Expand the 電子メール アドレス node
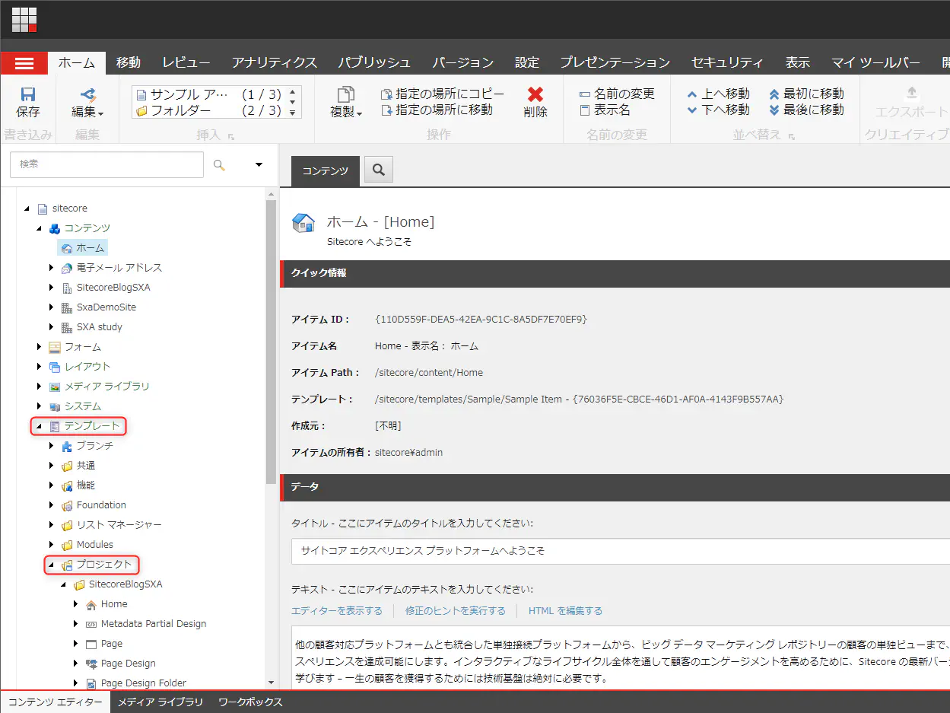Image resolution: width=950 pixels, height=713 pixels. click(x=52, y=268)
